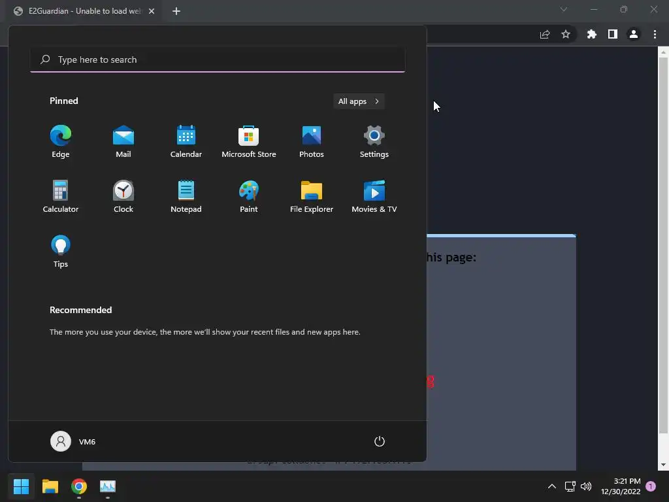Show hidden system tray icons
Viewport: 669px width, 502px height.
point(551,486)
